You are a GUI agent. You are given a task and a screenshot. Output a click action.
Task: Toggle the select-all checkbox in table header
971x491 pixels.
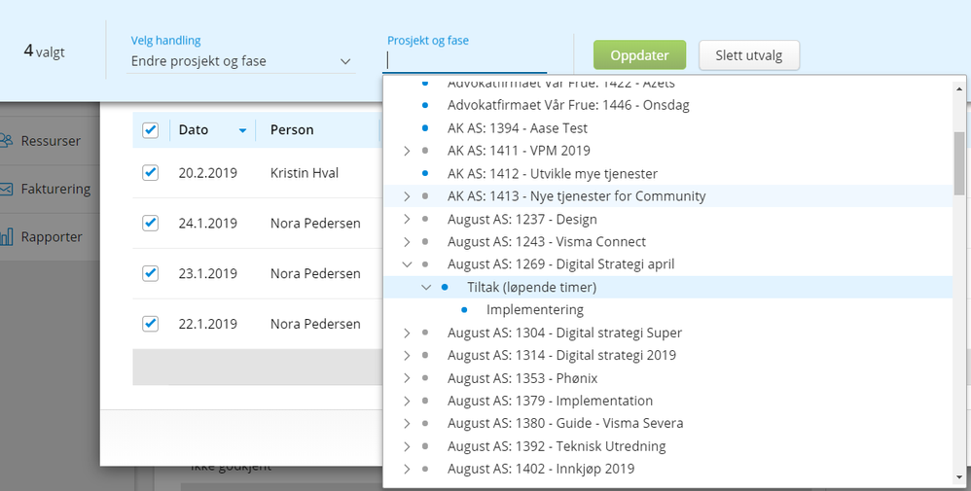click(x=151, y=130)
